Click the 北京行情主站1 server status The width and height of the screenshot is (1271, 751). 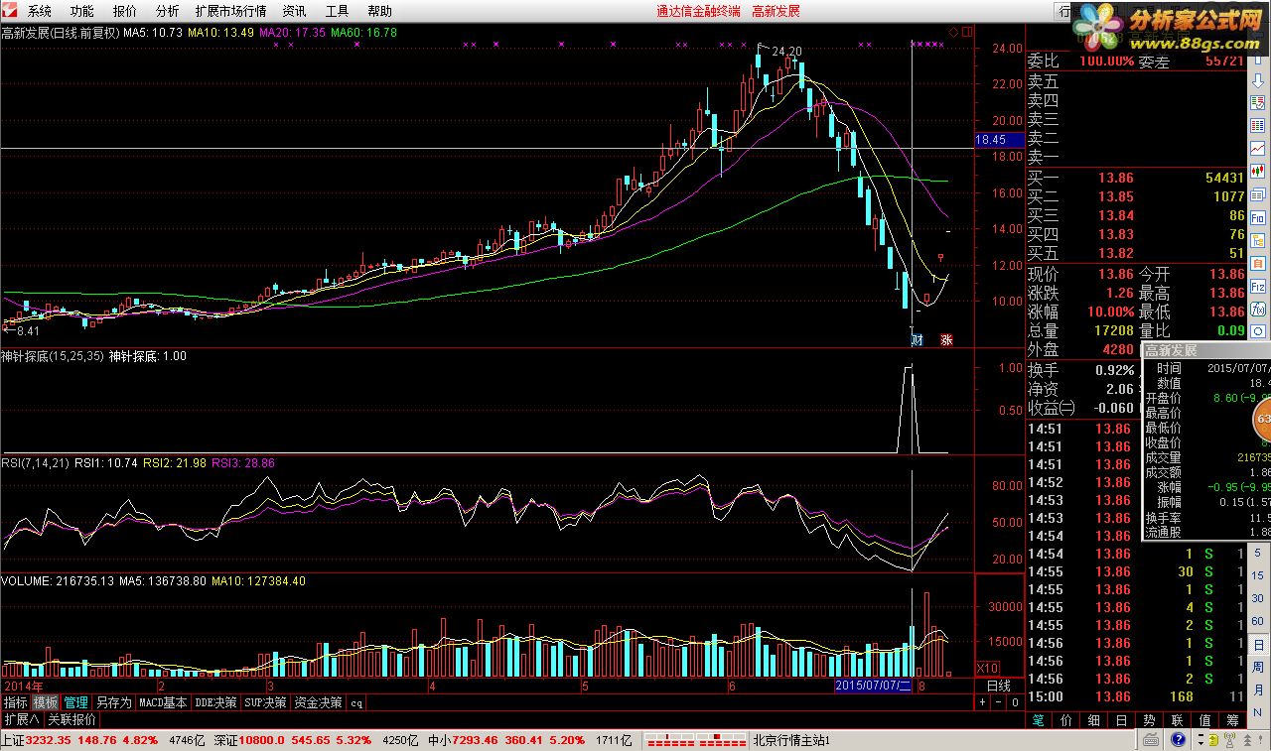click(791, 740)
